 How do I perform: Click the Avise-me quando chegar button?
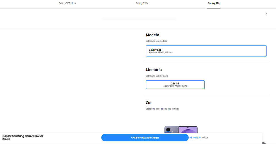(x=145, y=137)
